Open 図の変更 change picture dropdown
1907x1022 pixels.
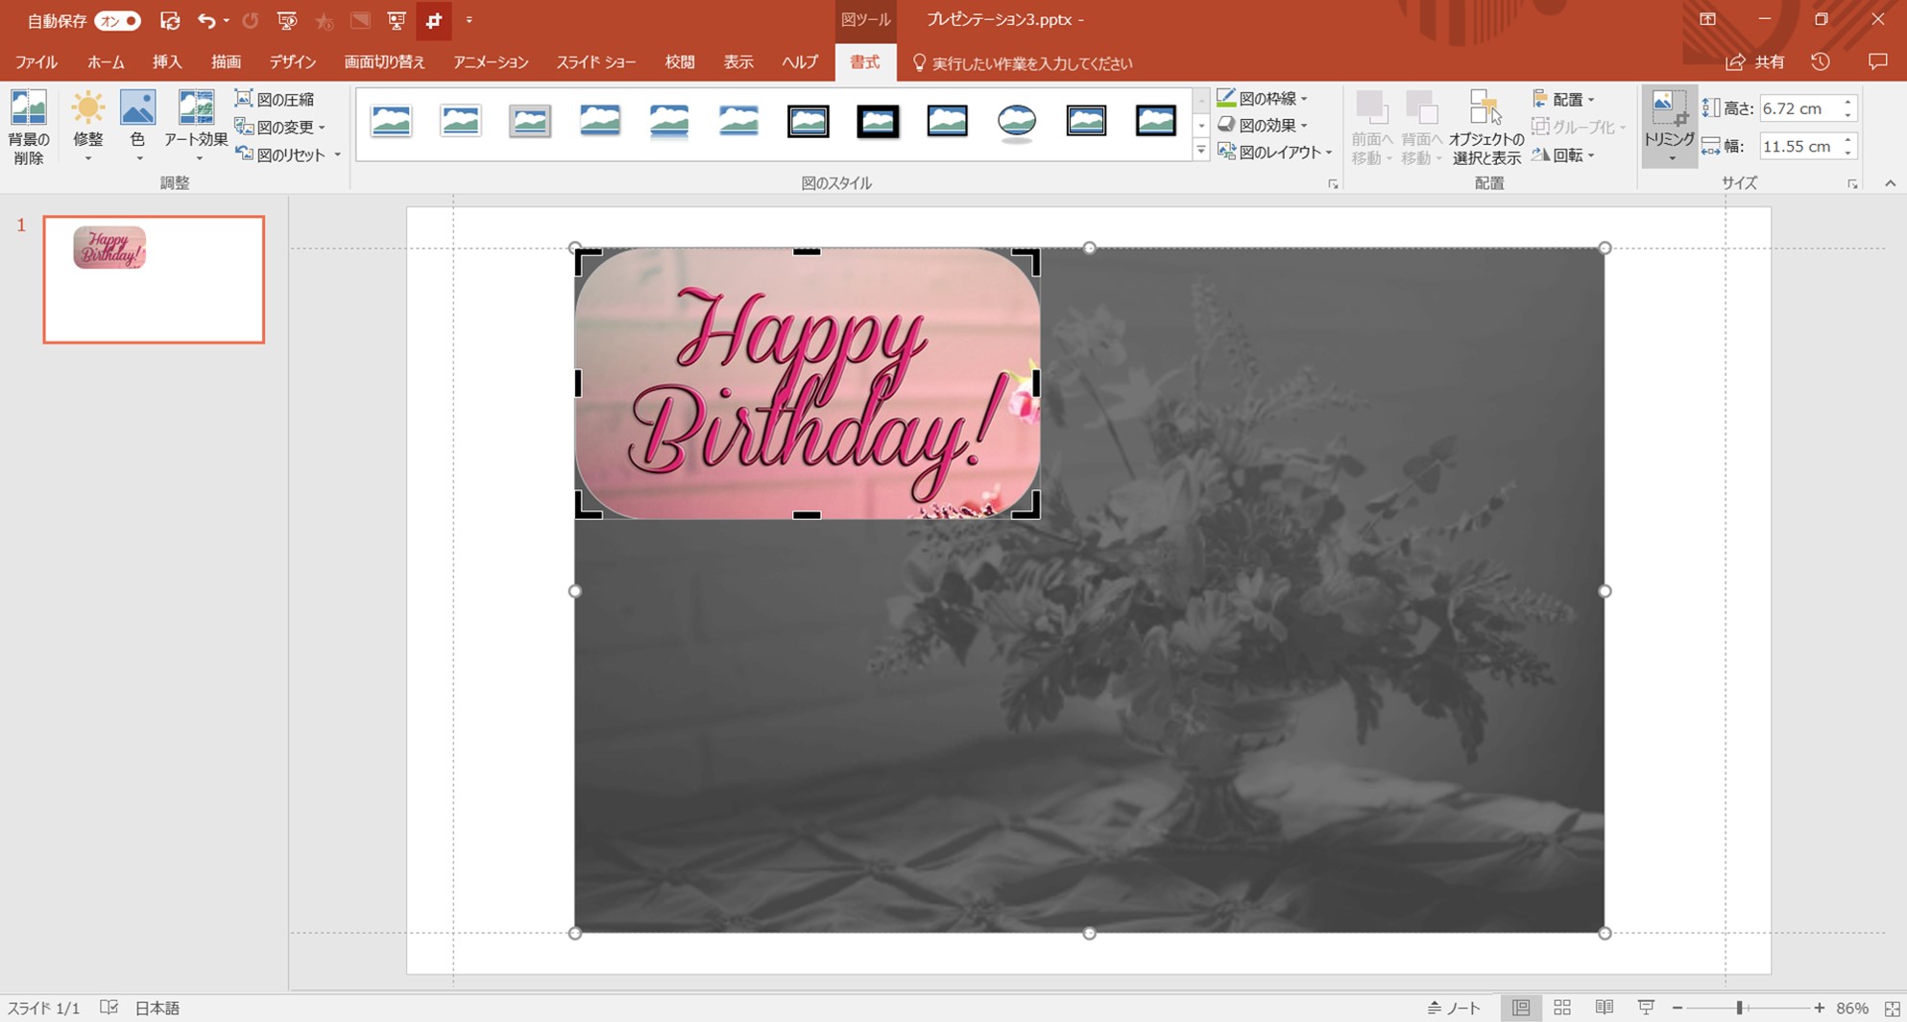coord(280,127)
